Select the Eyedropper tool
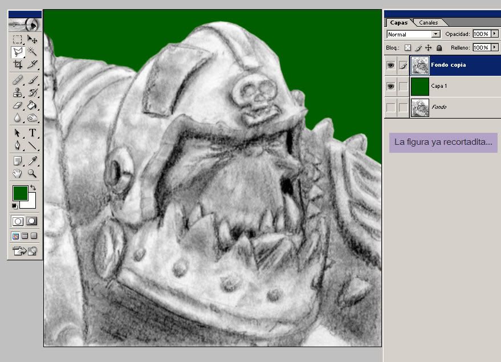This screenshot has height=362, width=501. pos(32,161)
